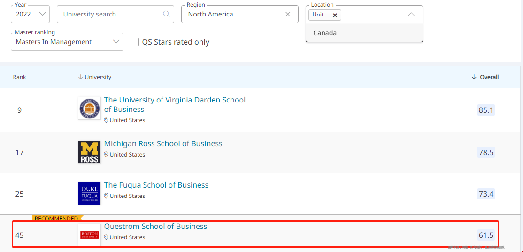Click rank number 9
Viewport: 523px width, 252px height.
(x=19, y=110)
